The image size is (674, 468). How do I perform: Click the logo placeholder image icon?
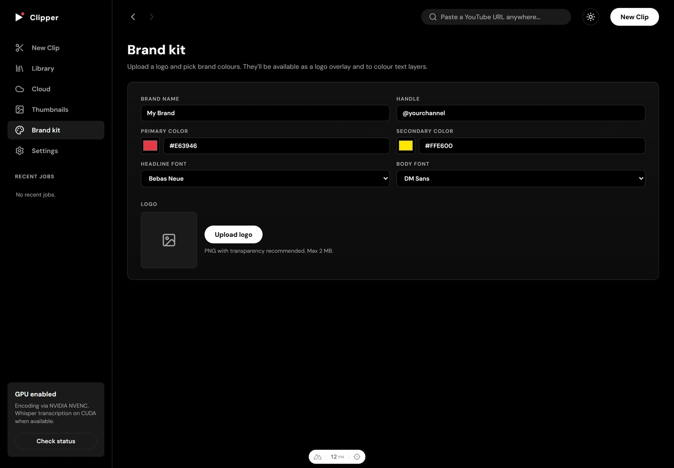[169, 240]
